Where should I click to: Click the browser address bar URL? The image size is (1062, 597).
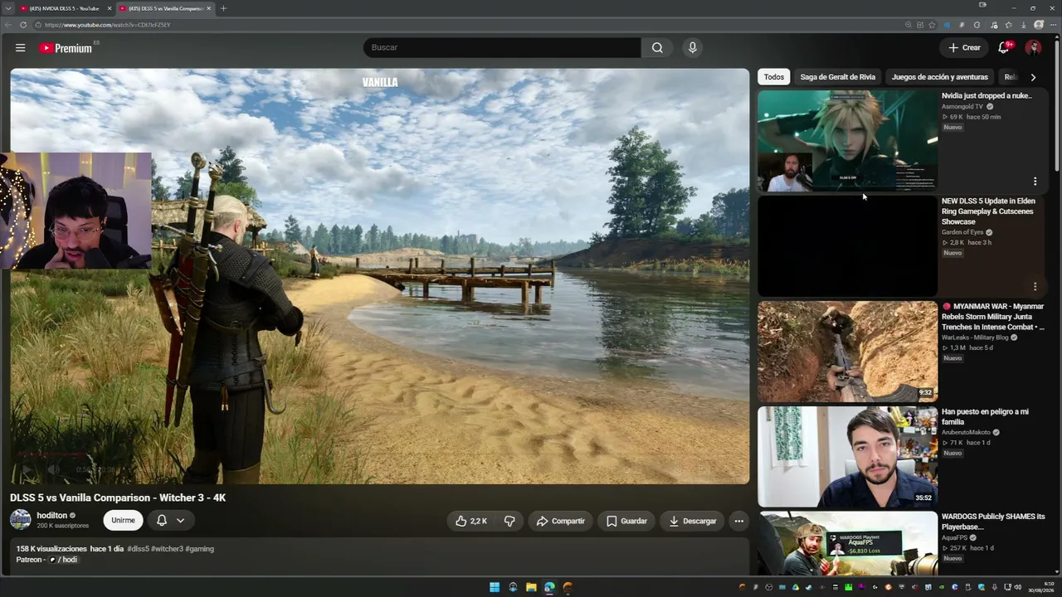point(108,25)
